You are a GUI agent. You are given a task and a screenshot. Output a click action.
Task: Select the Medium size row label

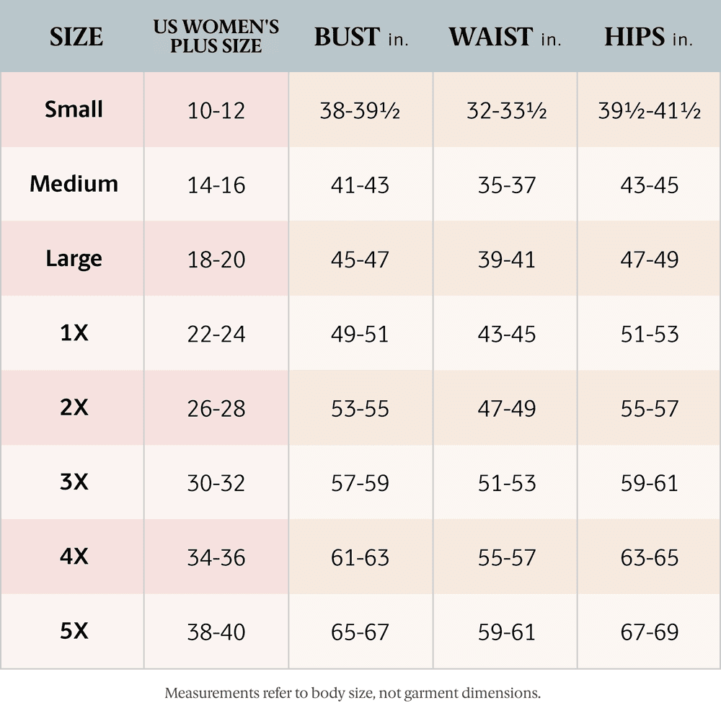pyautogui.click(x=74, y=184)
